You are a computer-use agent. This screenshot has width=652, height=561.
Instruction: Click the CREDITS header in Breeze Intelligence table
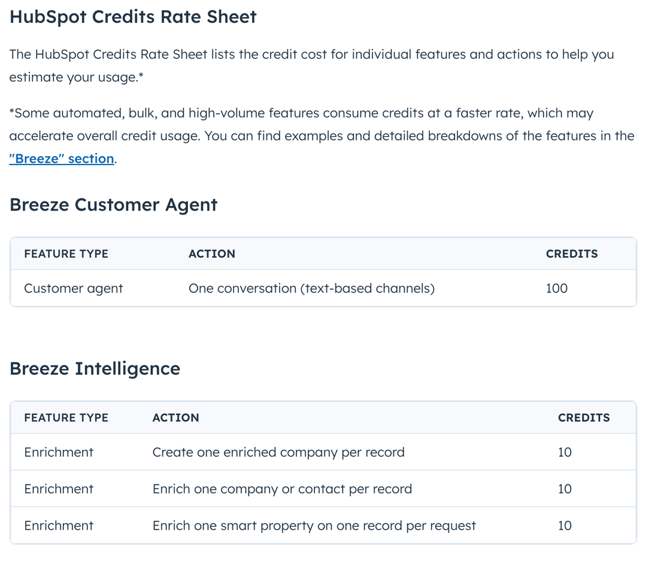(584, 417)
